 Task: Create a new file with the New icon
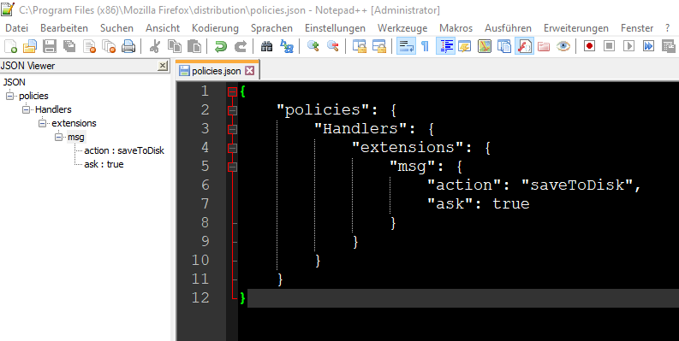10,46
